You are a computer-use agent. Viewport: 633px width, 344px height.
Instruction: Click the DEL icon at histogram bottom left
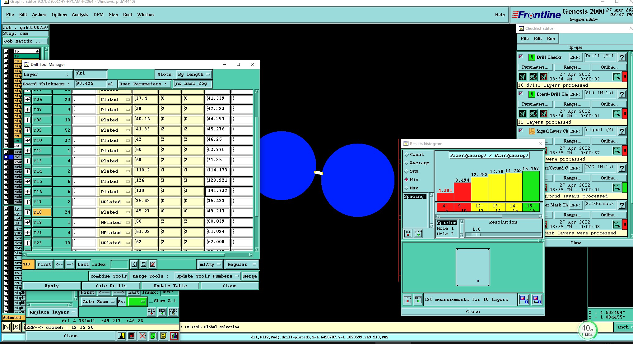click(407, 299)
